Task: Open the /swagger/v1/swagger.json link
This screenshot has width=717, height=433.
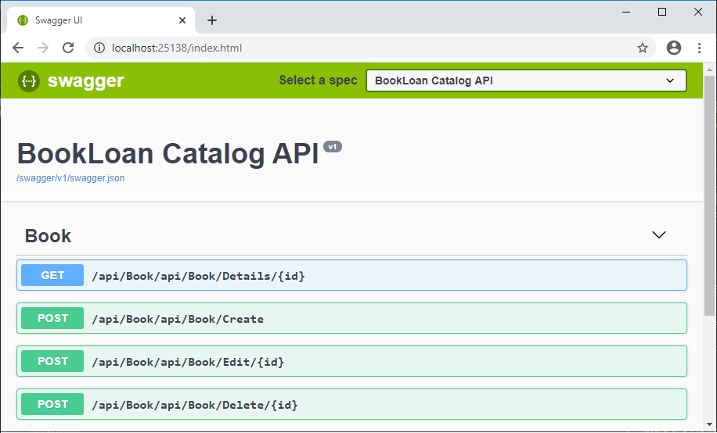Action: tap(70, 177)
